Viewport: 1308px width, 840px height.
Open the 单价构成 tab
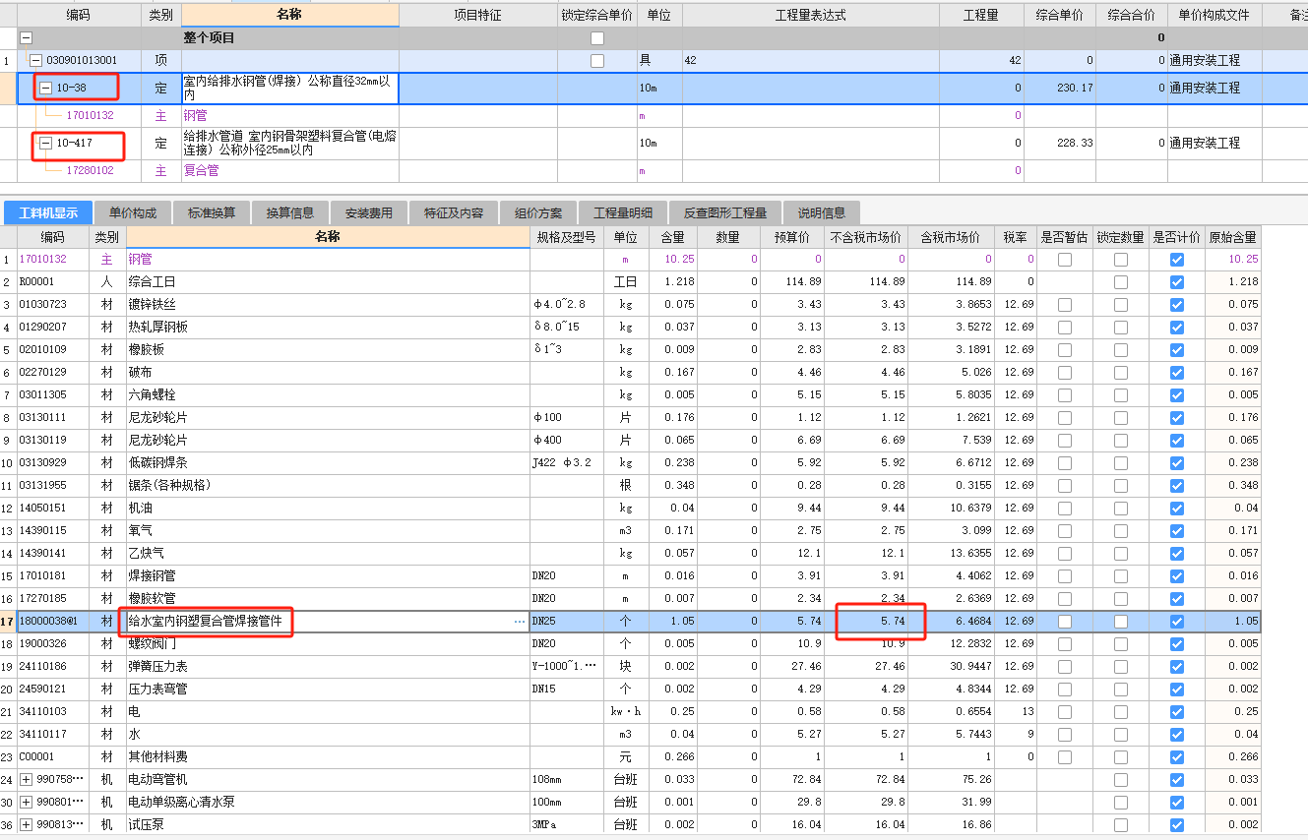pos(133,212)
